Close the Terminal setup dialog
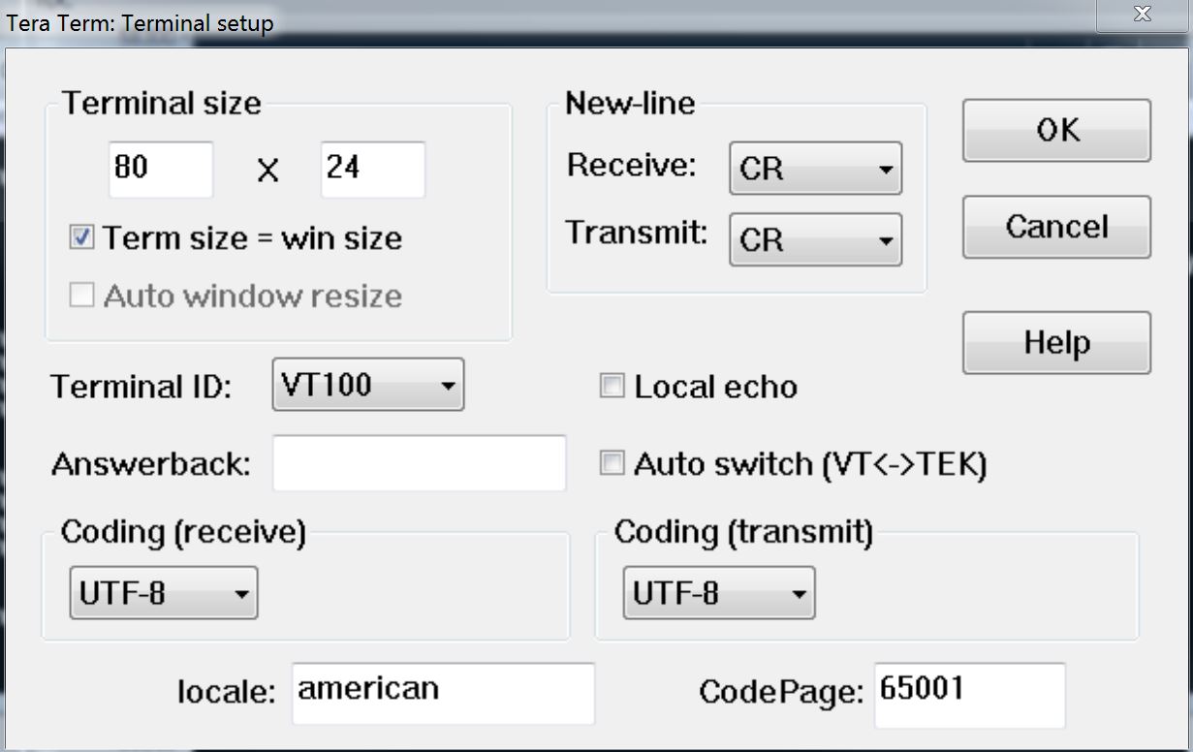This screenshot has height=752, width=1193. (1142, 15)
